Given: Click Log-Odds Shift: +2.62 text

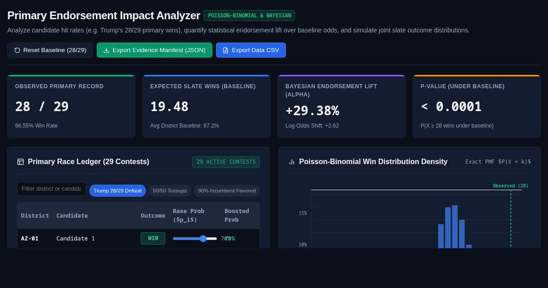Looking at the screenshot, I should point(312,126).
